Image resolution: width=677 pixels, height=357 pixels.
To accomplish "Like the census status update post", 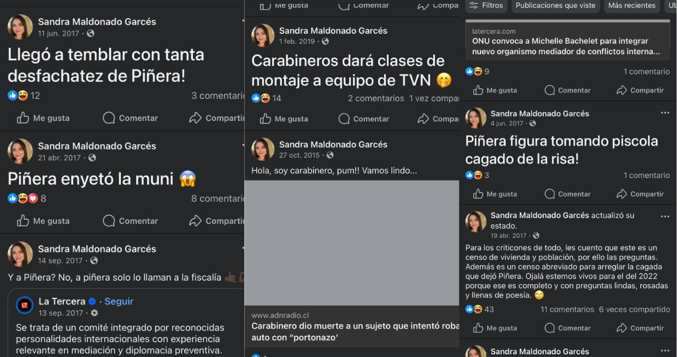I will 495,328.
